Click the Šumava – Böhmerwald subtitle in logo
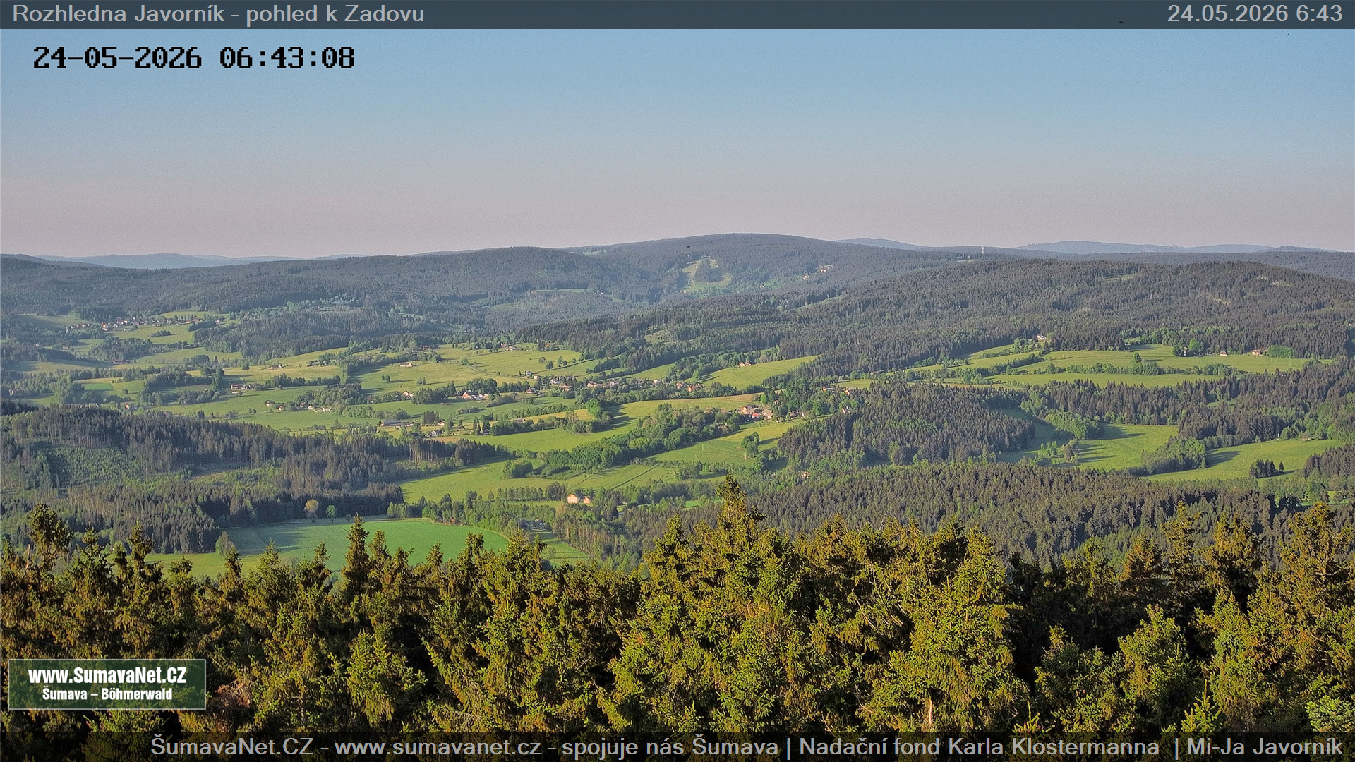 coord(107,694)
